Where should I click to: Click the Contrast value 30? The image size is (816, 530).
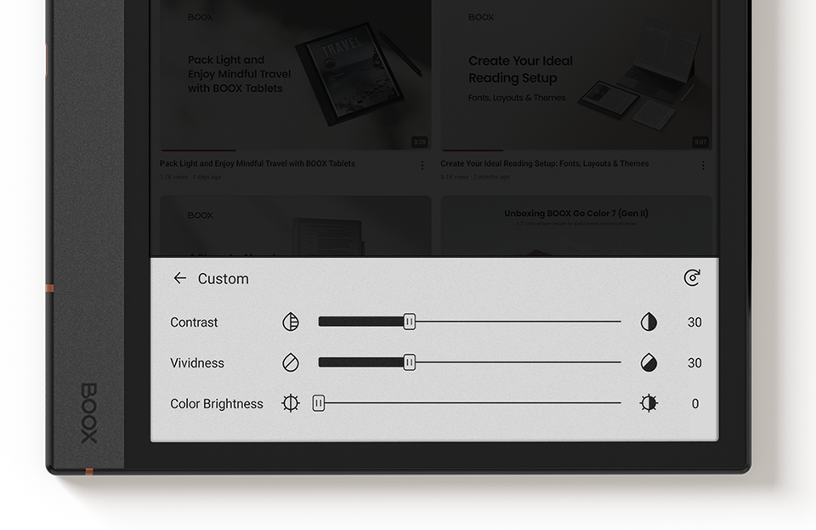tap(694, 322)
